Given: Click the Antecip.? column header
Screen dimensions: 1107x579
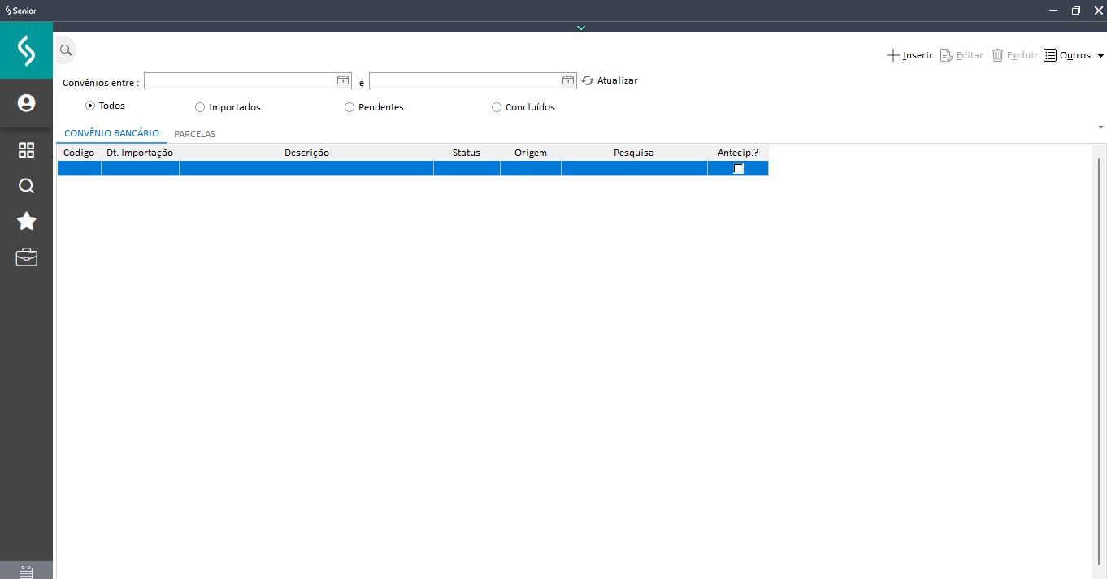Looking at the screenshot, I should 738,153.
